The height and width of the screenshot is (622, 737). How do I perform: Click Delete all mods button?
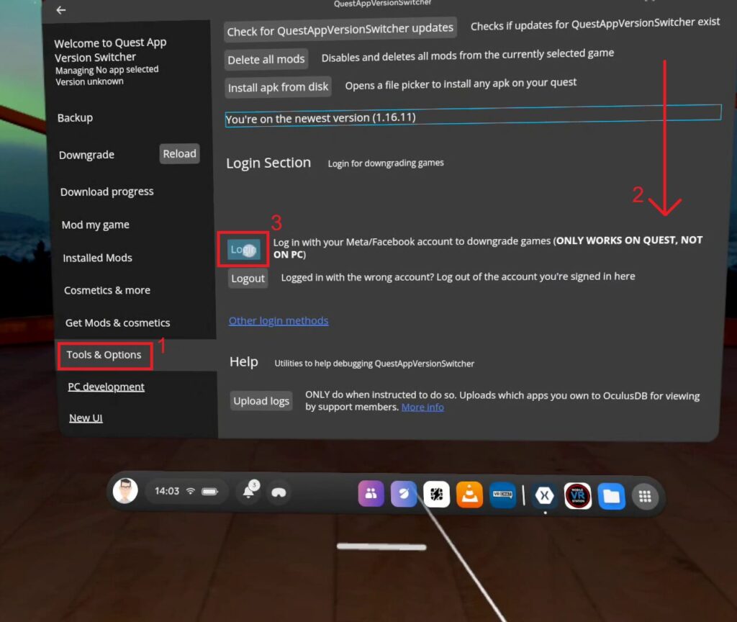point(266,59)
